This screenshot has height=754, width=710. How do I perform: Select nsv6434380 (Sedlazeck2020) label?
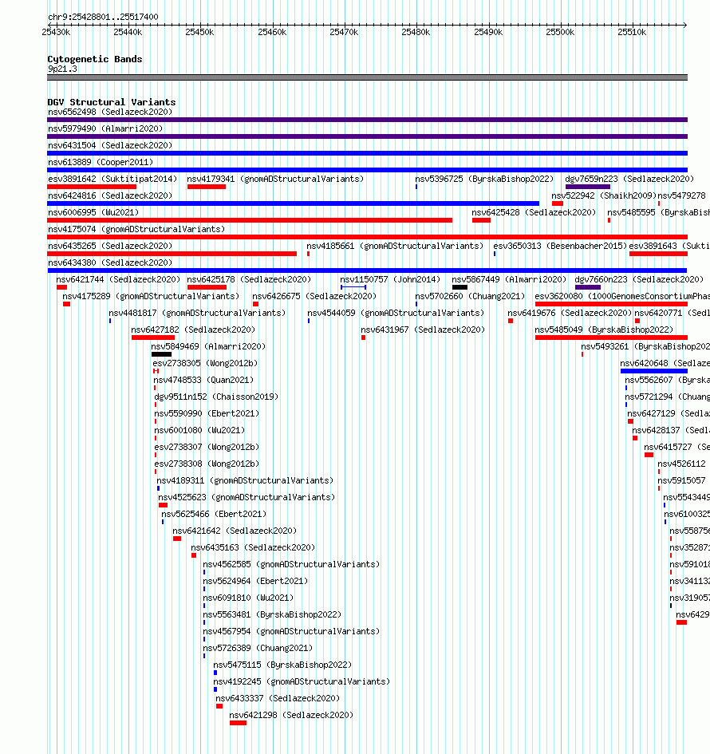click(x=110, y=263)
